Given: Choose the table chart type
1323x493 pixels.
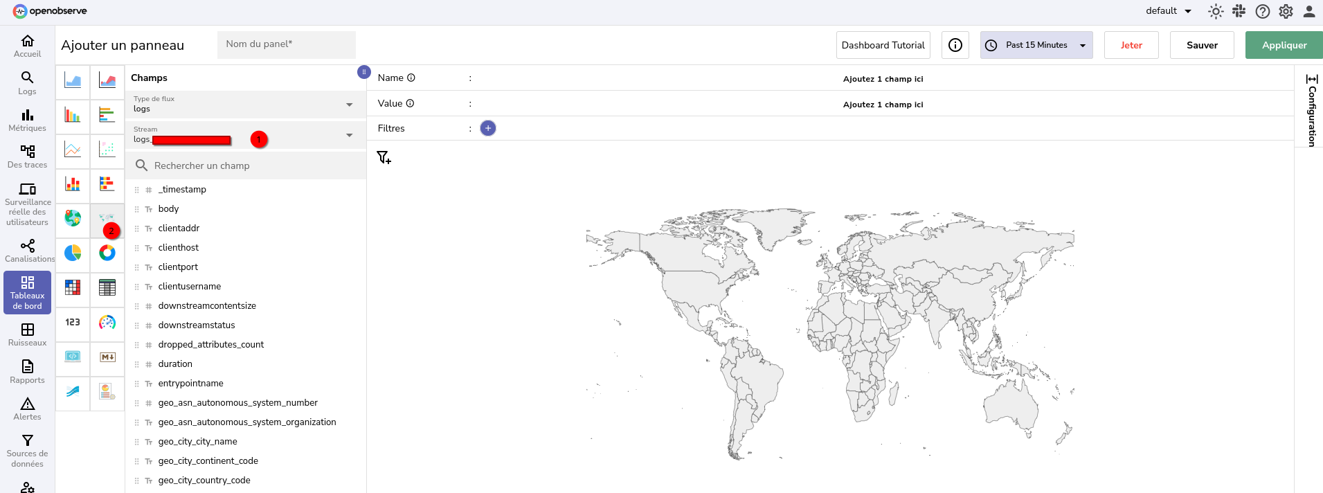Looking at the screenshot, I should (x=107, y=288).
